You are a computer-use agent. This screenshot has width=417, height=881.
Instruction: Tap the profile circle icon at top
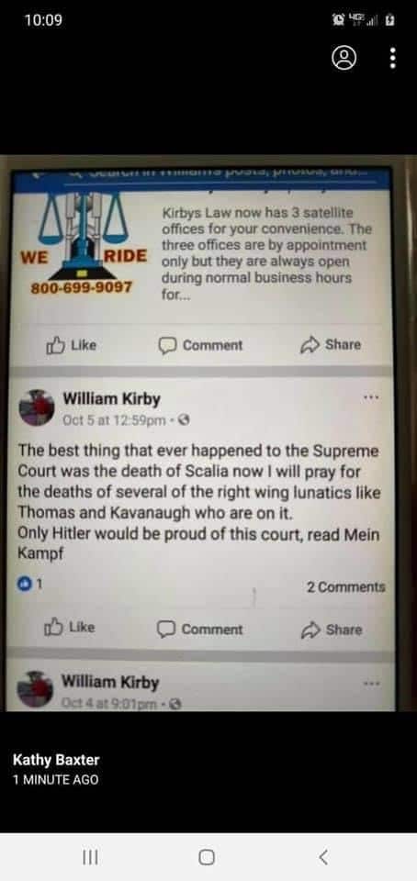point(344,58)
